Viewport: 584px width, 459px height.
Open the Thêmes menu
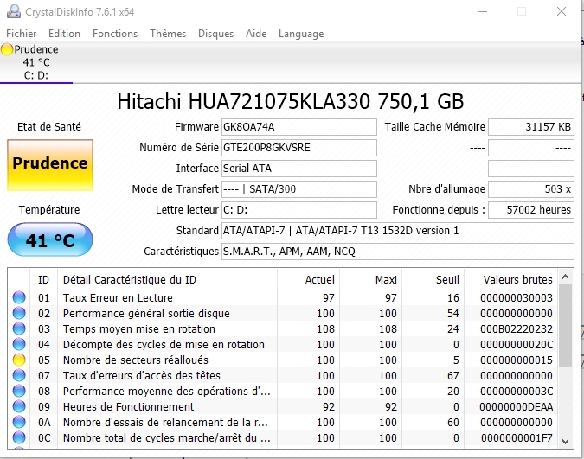tap(168, 34)
